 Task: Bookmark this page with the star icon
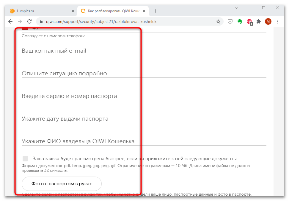click(218, 22)
